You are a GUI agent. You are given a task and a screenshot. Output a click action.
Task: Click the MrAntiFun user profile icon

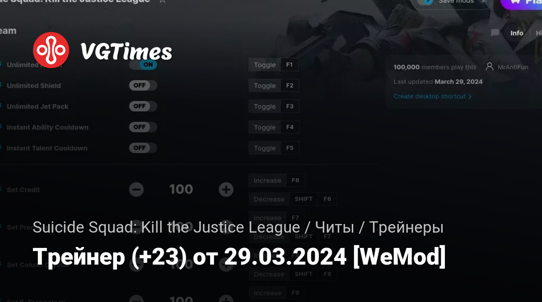tap(489, 67)
